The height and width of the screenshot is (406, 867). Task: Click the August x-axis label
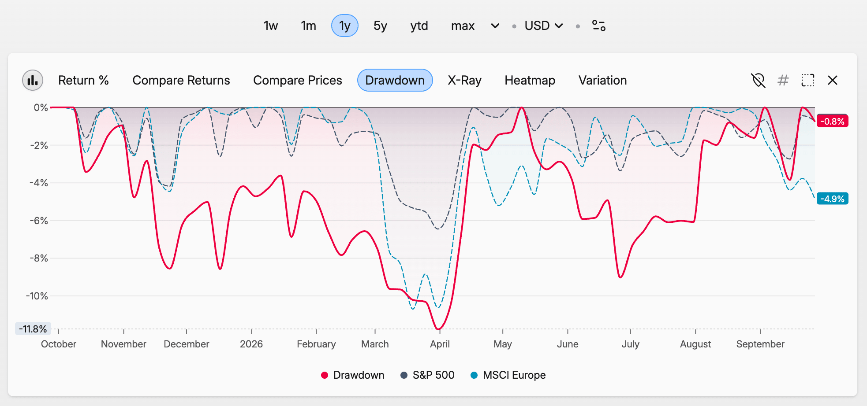pos(695,344)
